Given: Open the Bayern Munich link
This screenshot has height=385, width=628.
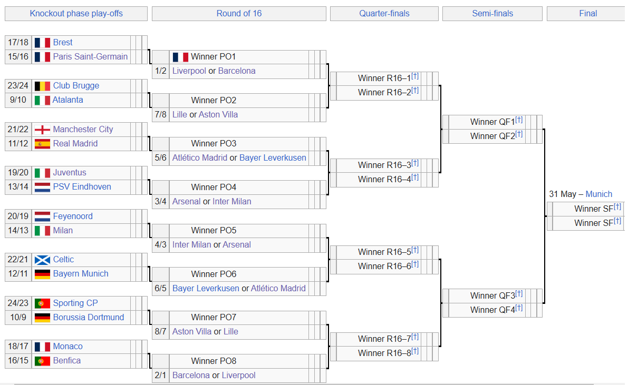Looking at the screenshot, I should [x=81, y=274].
